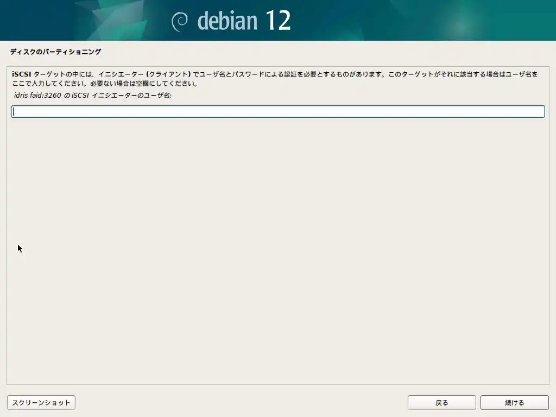
Task: Click the 戻る (Back) button
Action: pos(441,402)
